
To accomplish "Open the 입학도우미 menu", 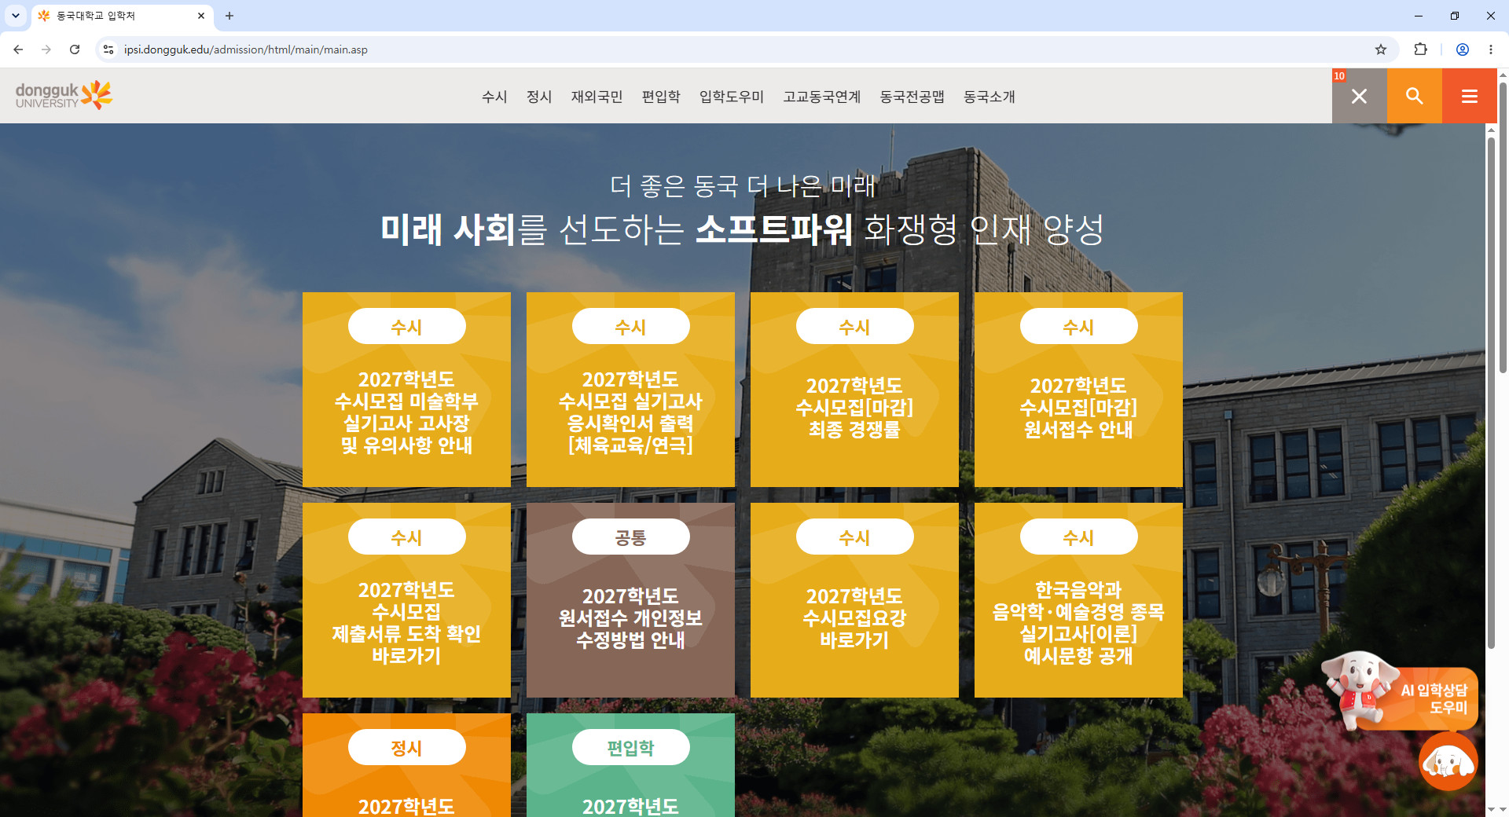I will (732, 97).
